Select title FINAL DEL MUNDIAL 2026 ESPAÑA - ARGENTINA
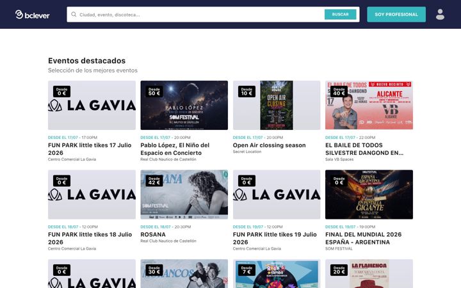Screen dimensions: 461x288 [364, 238]
